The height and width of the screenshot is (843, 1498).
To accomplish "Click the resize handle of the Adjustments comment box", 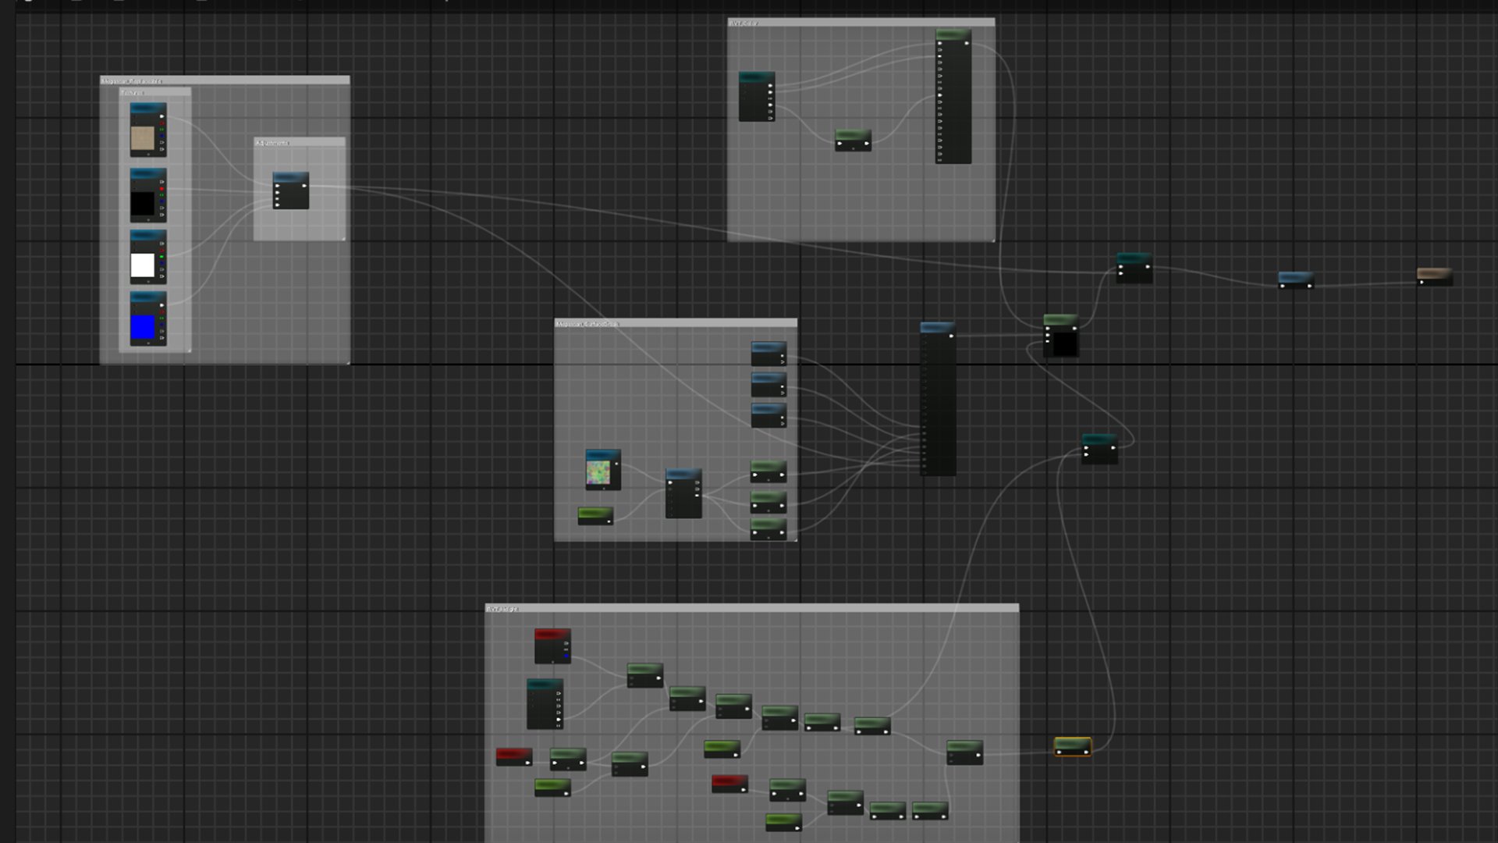I will (343, 238).
